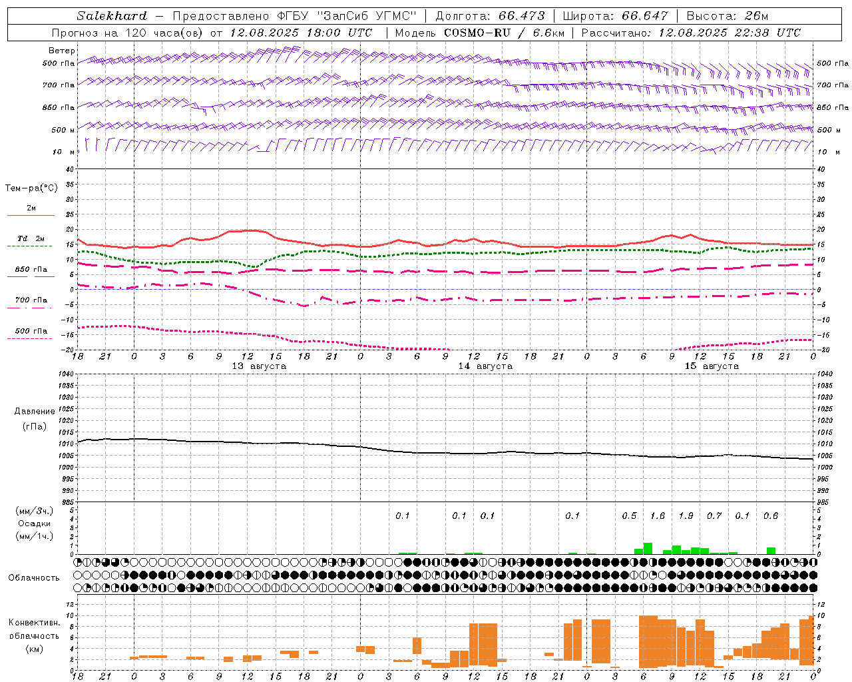The height and width of the screenshot is (682, 852).
Task: Click the 13 августа date label
Action: click(259, 366)
